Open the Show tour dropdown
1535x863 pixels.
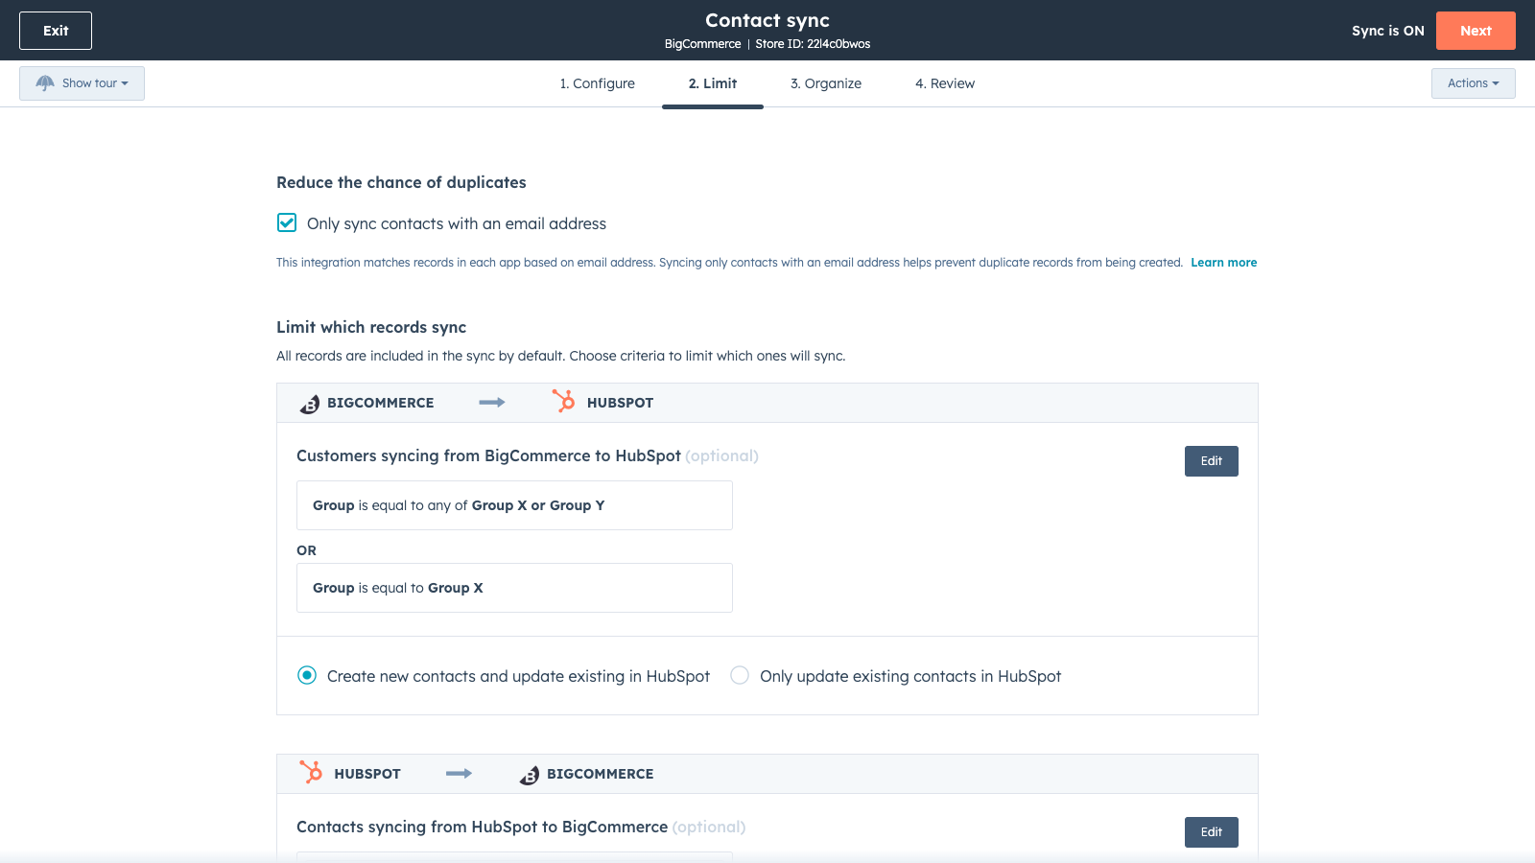click(82, 82)
